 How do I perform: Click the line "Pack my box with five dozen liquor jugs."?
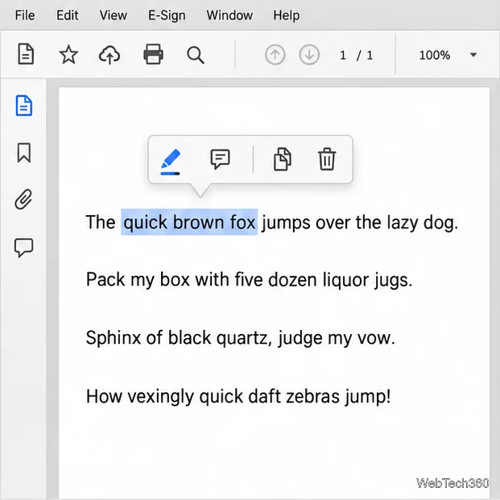pyautogui.click(x=250, y=280)
